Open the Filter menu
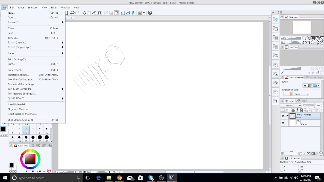 click(54, 8)
